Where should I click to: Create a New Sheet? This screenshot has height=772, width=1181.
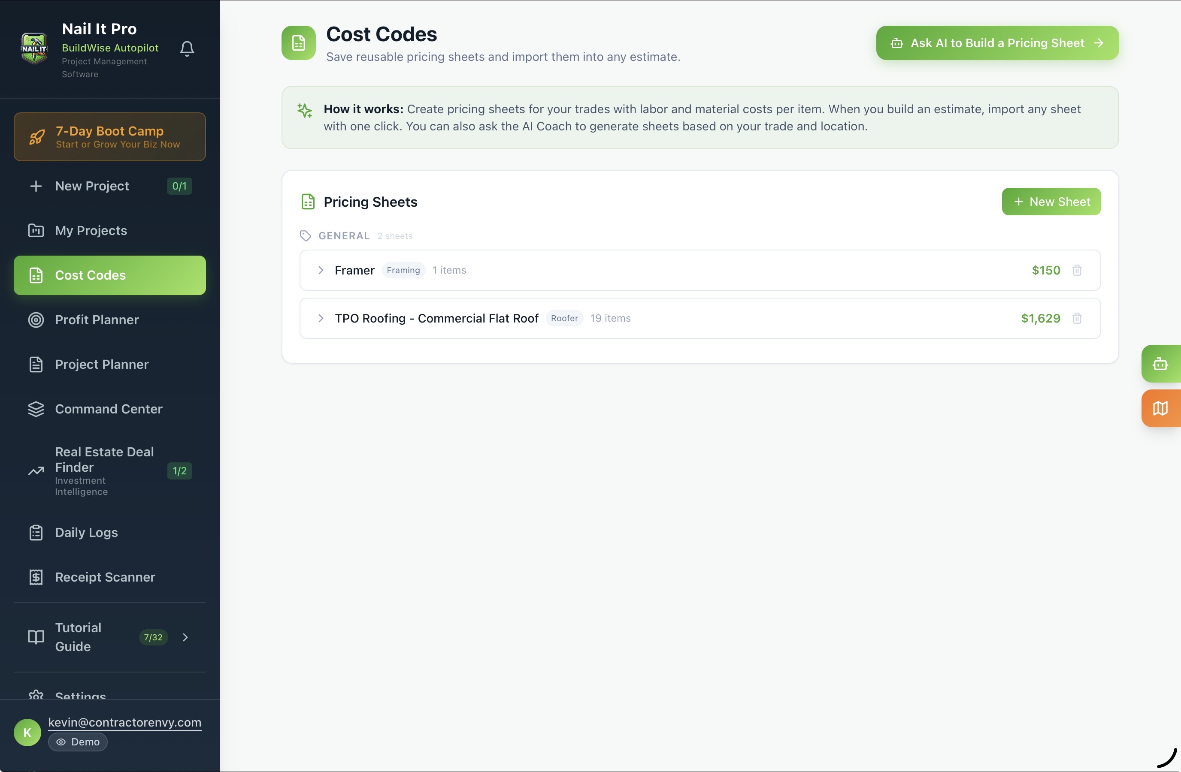[1051, 201]
